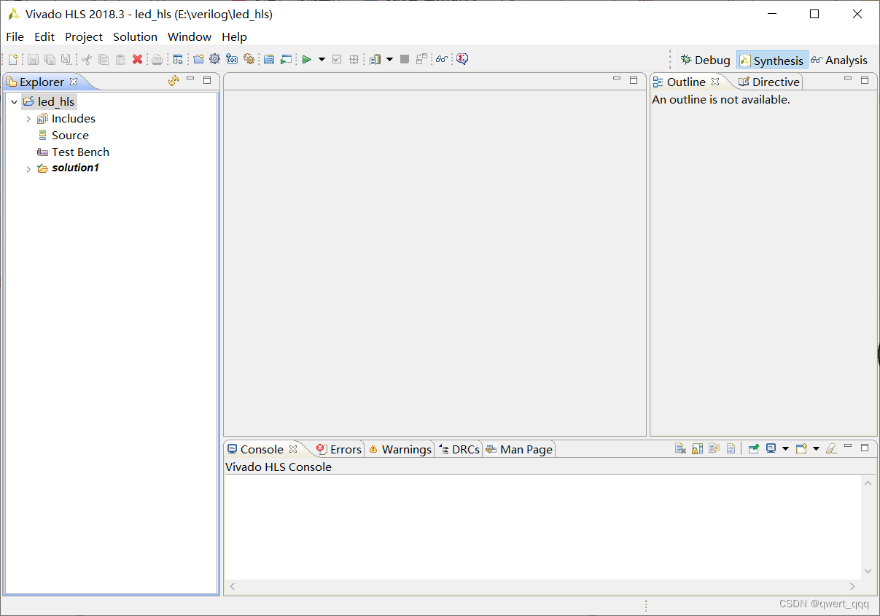Collapse the led_hls project tree node
The image size is (880, 616).
14,102
